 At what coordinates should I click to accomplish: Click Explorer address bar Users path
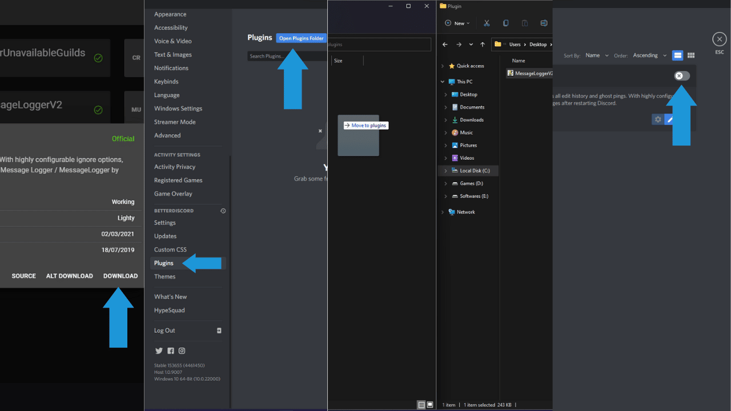515,45
